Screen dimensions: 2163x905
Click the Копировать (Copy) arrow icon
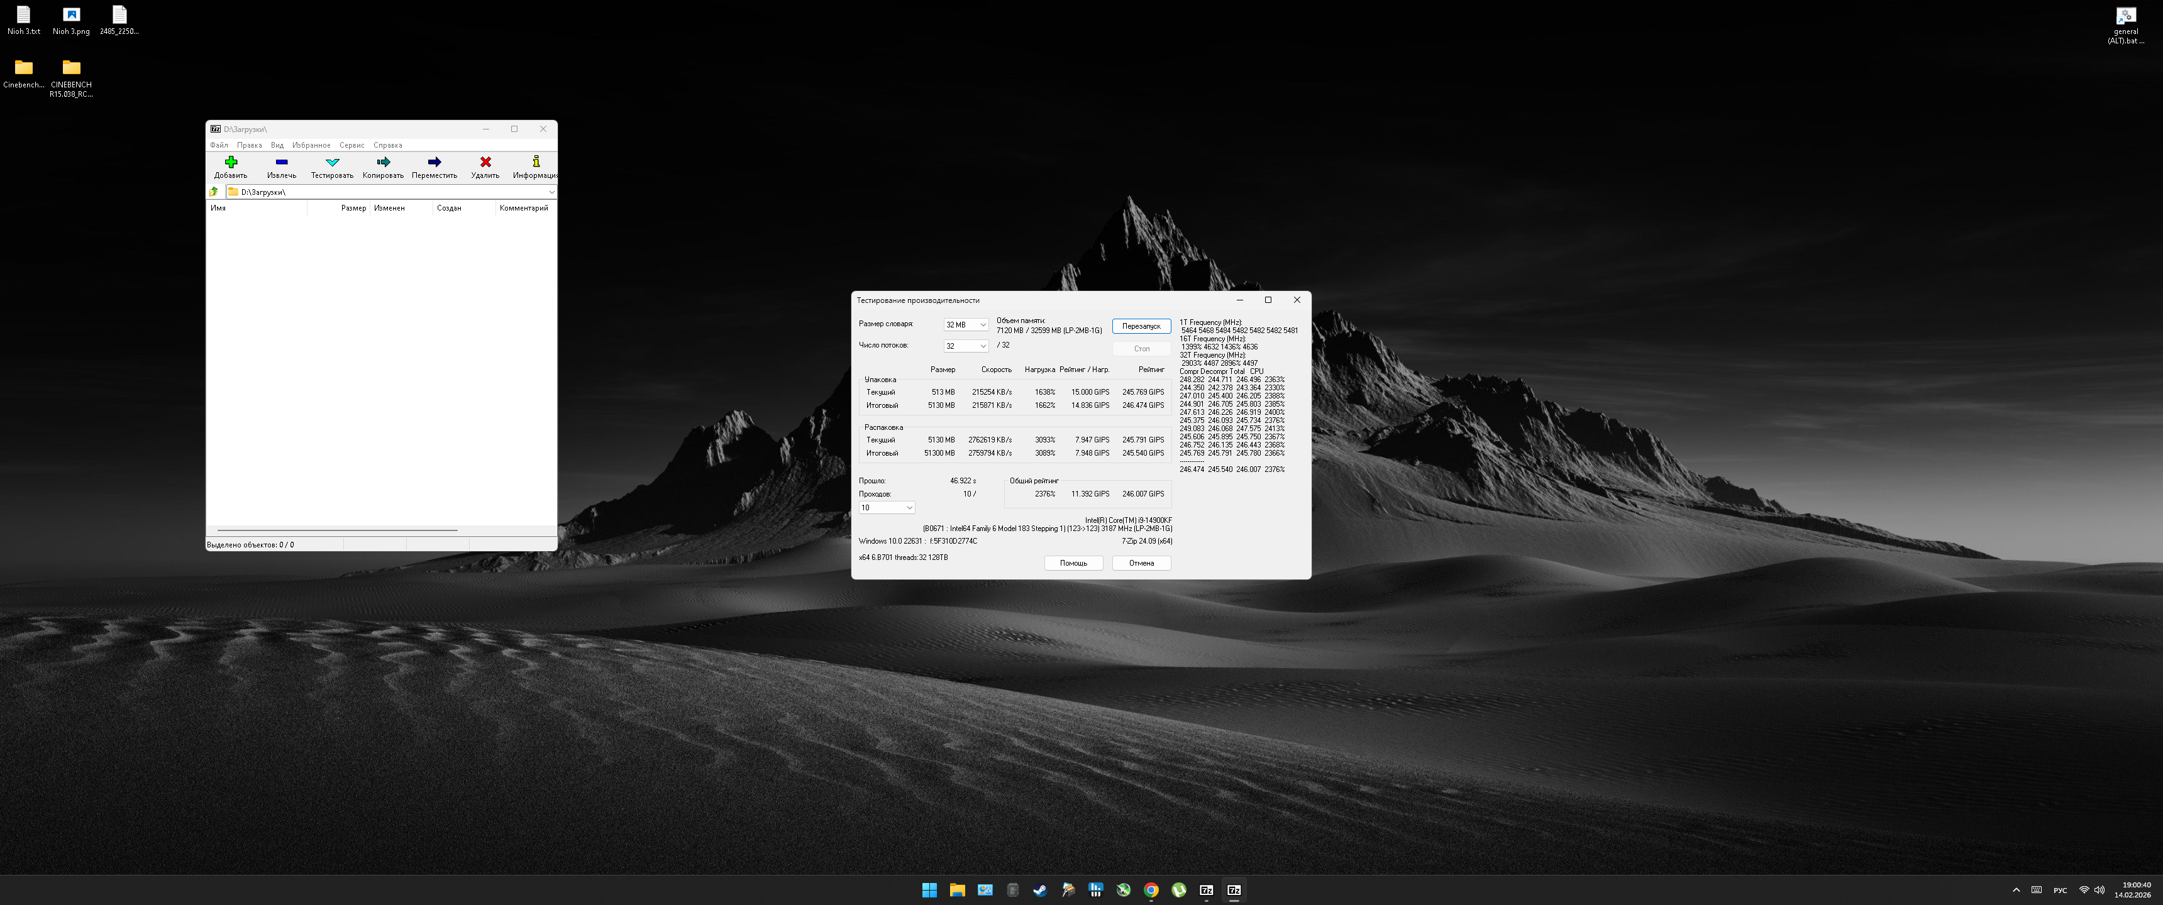pyautogui.click(x=383, y=162)
